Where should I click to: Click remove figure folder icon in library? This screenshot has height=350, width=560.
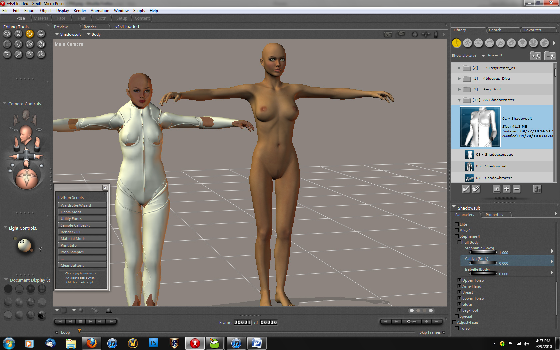point(550,56)
